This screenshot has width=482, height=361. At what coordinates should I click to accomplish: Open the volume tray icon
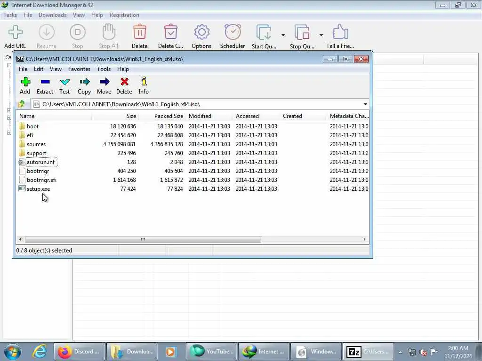(423, 352)
